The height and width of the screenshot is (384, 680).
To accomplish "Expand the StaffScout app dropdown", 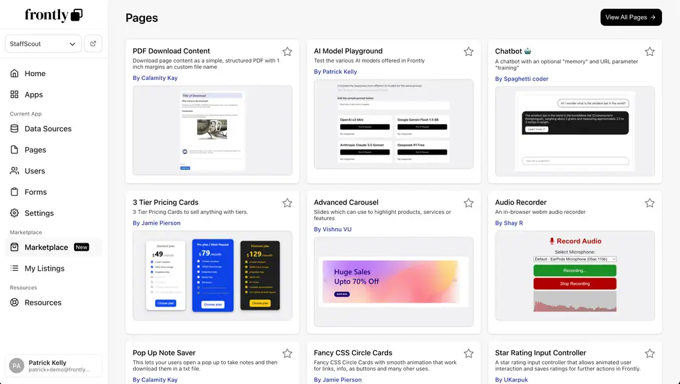I will 43,44.
